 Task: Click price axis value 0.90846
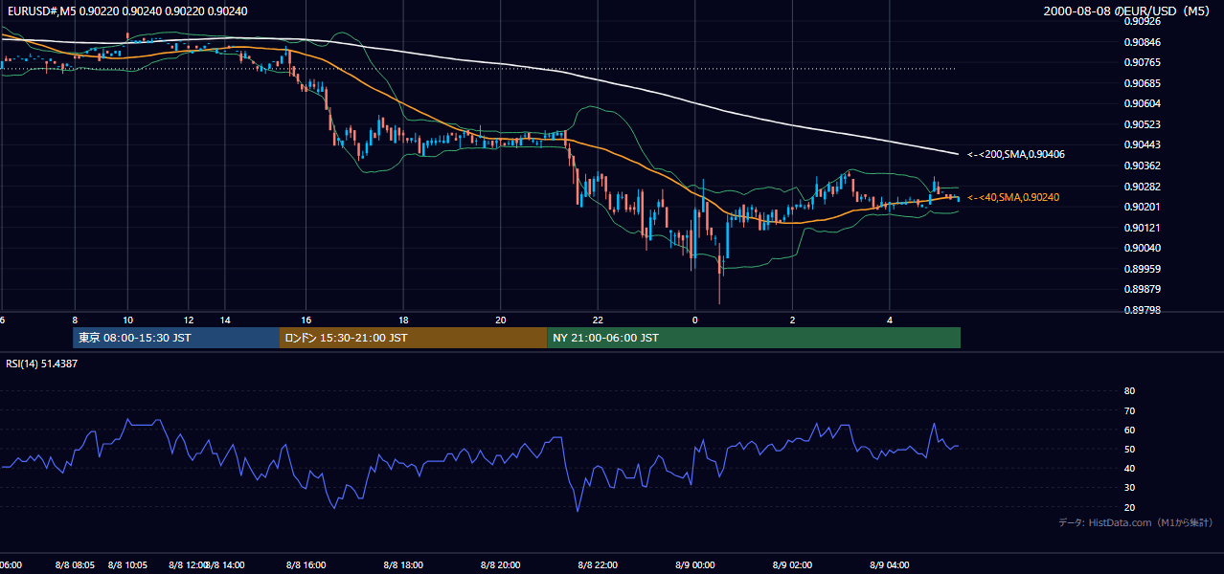1143,42
